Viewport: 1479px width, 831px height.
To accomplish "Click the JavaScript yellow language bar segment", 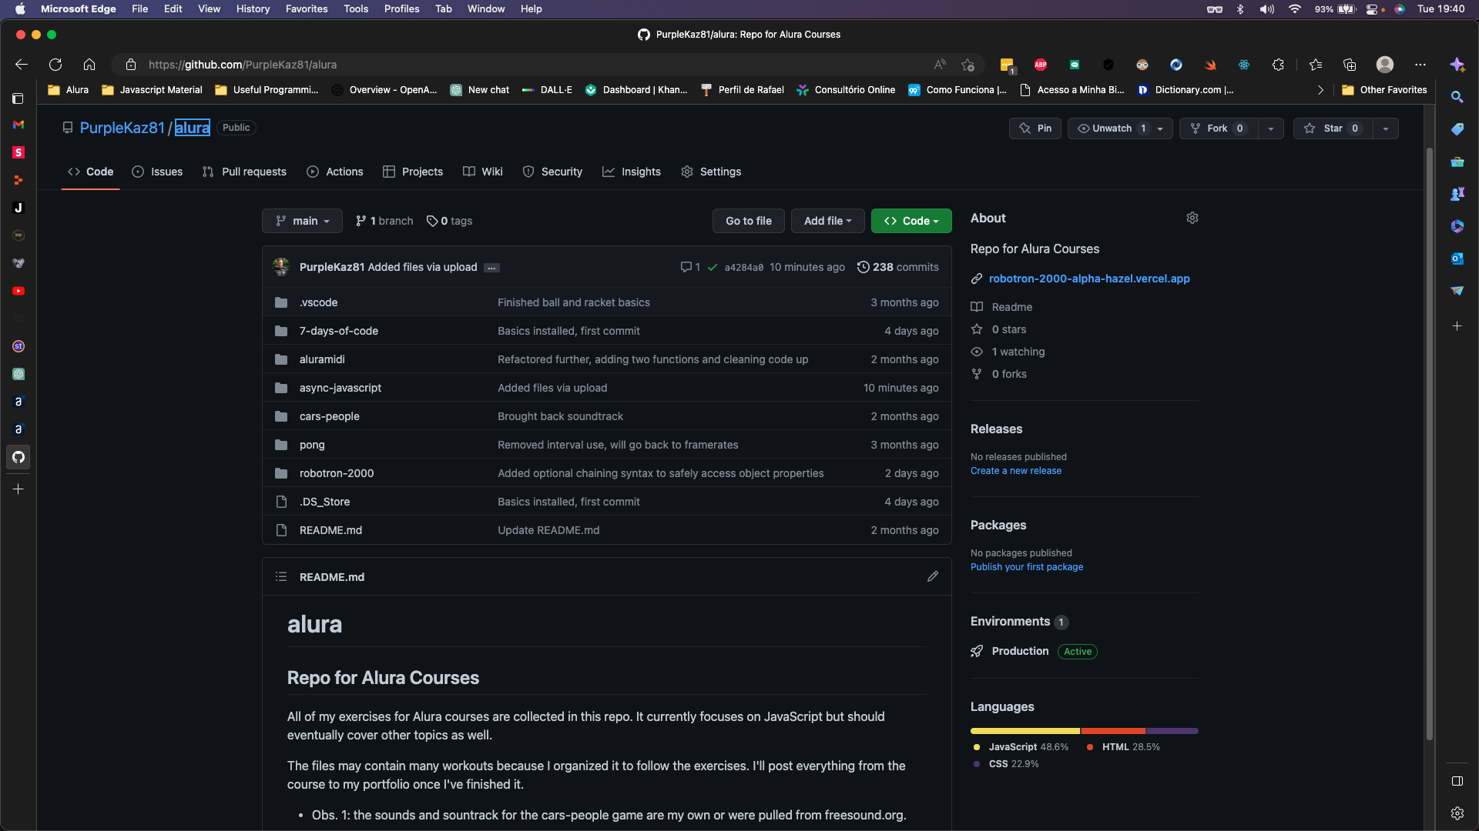I will 1025,731.
